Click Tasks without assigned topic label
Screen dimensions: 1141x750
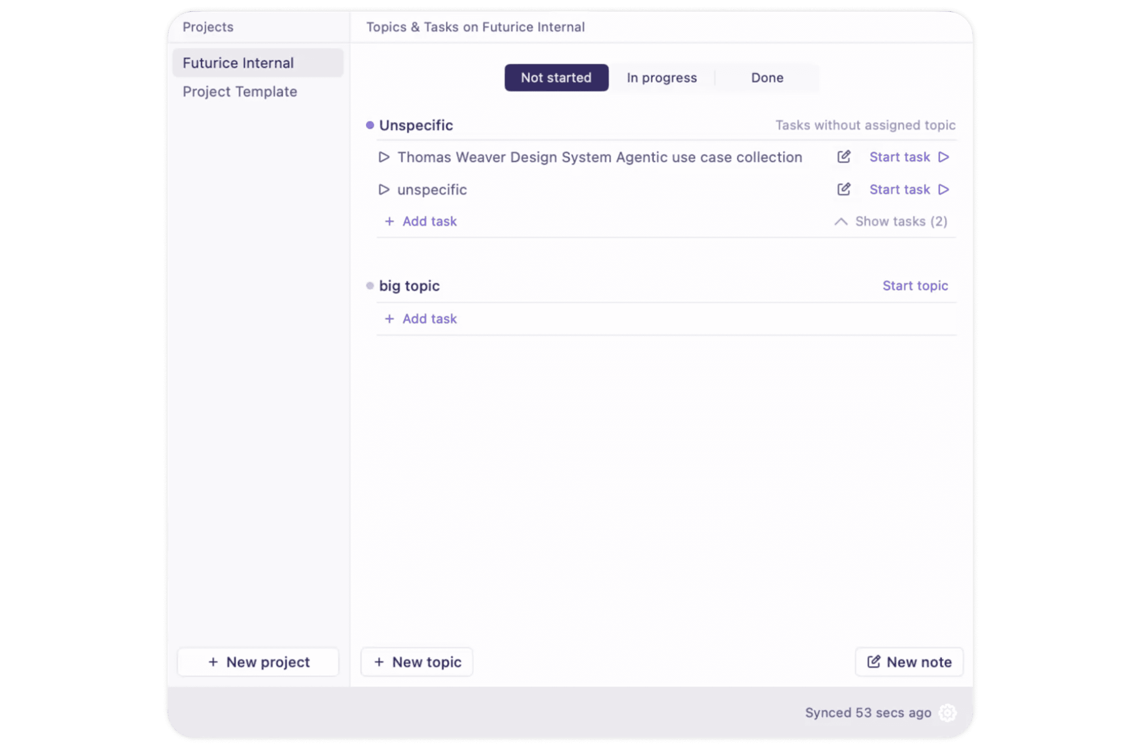coord(865,125)
